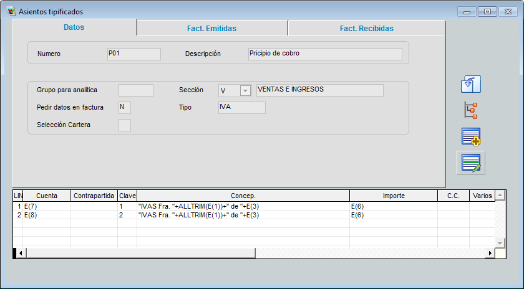Click the Grupo para analítica field
Screen dimensions: 524x289
[135, 90]
